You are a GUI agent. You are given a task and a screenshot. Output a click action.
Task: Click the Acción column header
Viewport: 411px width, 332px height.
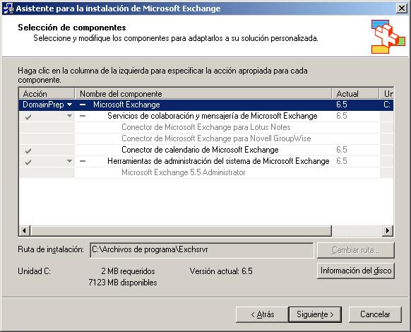pyautogui.click(x=47, y=94)
